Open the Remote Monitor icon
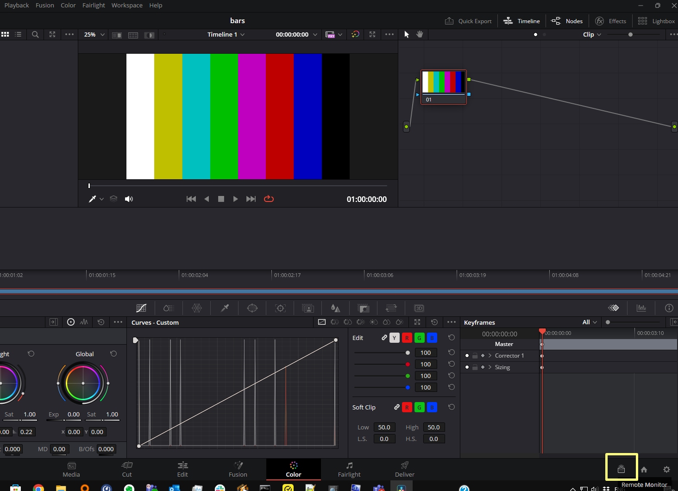This screenshot has height=491, width=678. point(621,469)
